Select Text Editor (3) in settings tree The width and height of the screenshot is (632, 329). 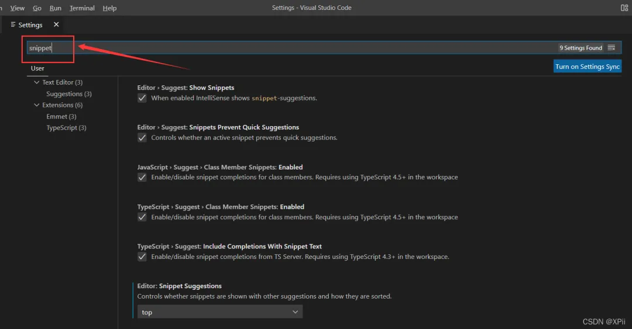tap(63, 82)
